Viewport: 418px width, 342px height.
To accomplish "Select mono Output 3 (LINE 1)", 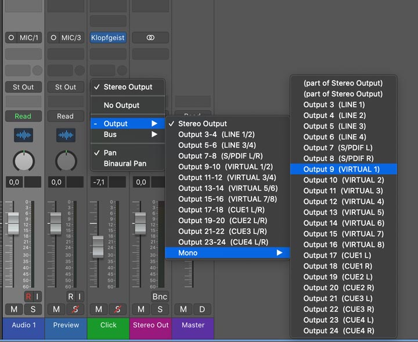I will 344,105.
